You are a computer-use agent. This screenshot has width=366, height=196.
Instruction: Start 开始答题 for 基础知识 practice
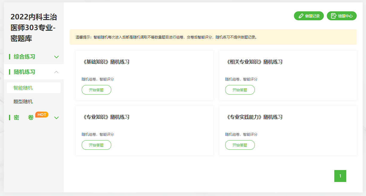click(96, 90)
